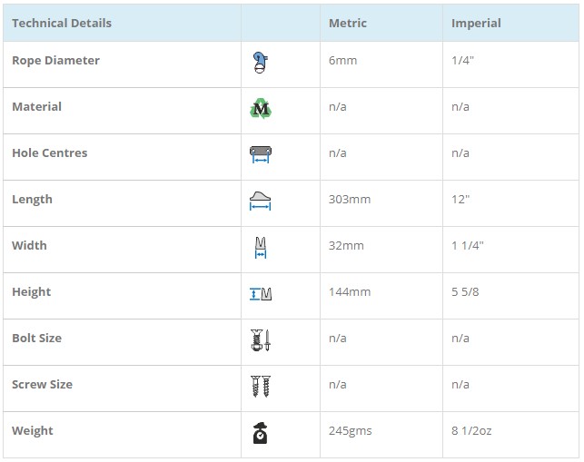This screenshot has height=462, width=584.
Task: Click the Metric column header
Action: coord(348,23)
